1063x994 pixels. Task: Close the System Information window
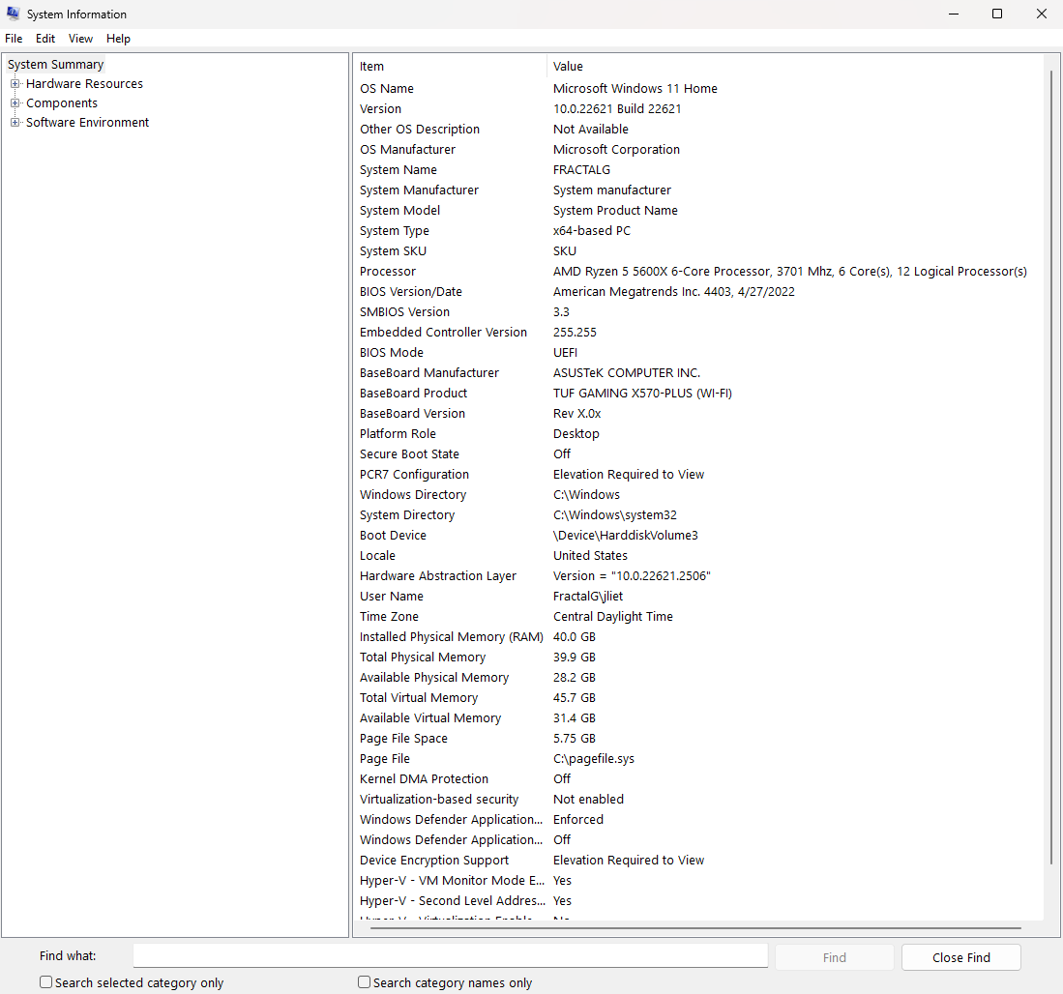[x=1042, y=14]
